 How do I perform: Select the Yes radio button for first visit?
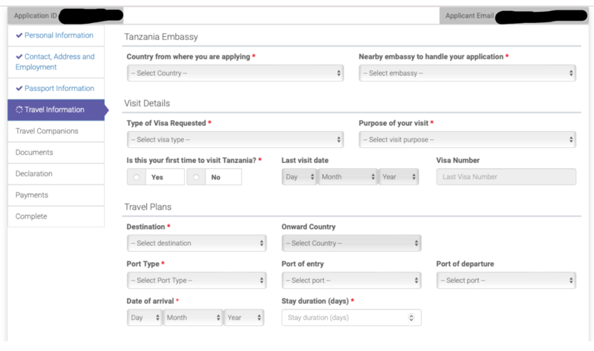click(x=137, y=178)
